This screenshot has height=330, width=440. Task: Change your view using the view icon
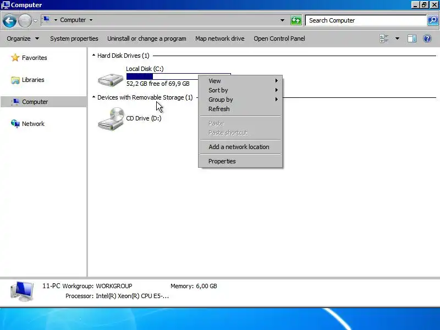coord(384,38)
